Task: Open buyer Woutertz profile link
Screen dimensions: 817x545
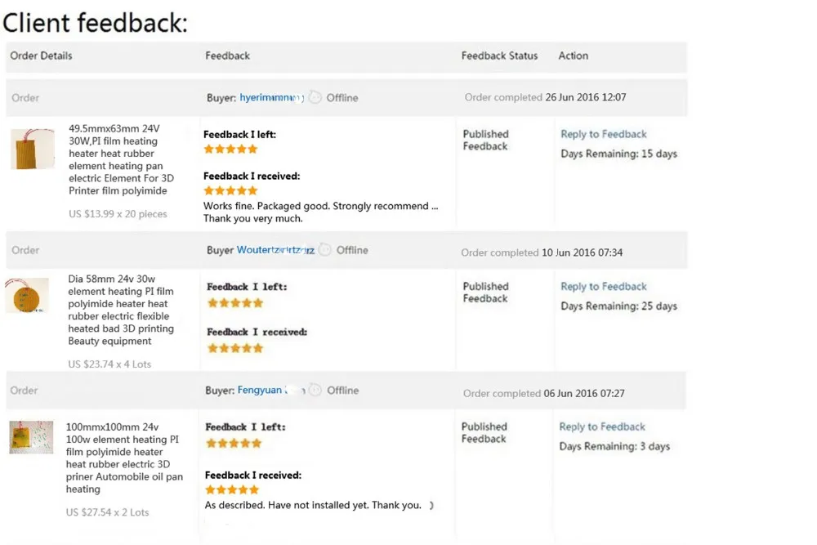Action: 275,250
